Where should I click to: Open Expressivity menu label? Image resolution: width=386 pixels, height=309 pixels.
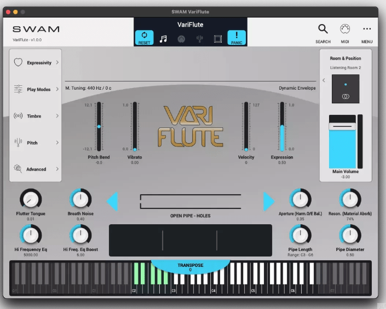39,63
